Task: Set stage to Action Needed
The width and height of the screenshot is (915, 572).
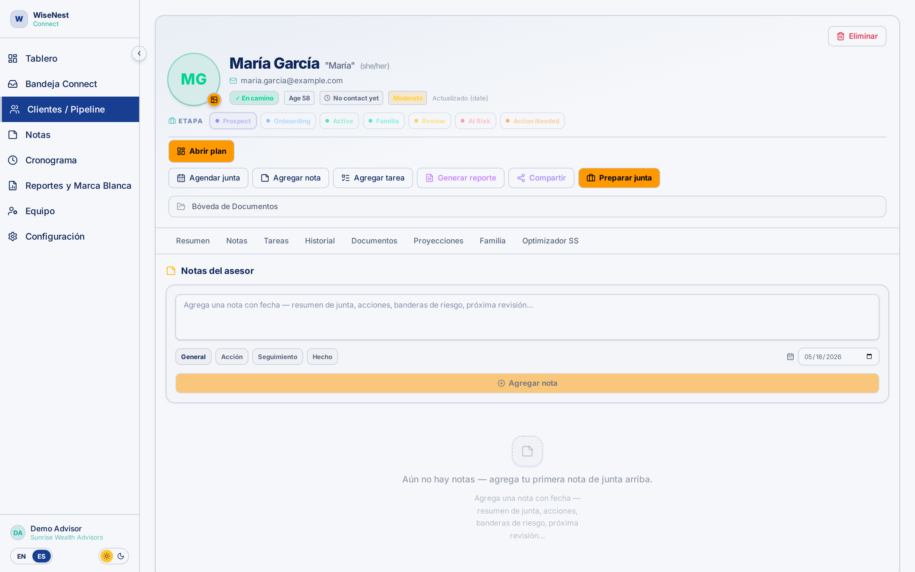Action: [x=532, y=121]
